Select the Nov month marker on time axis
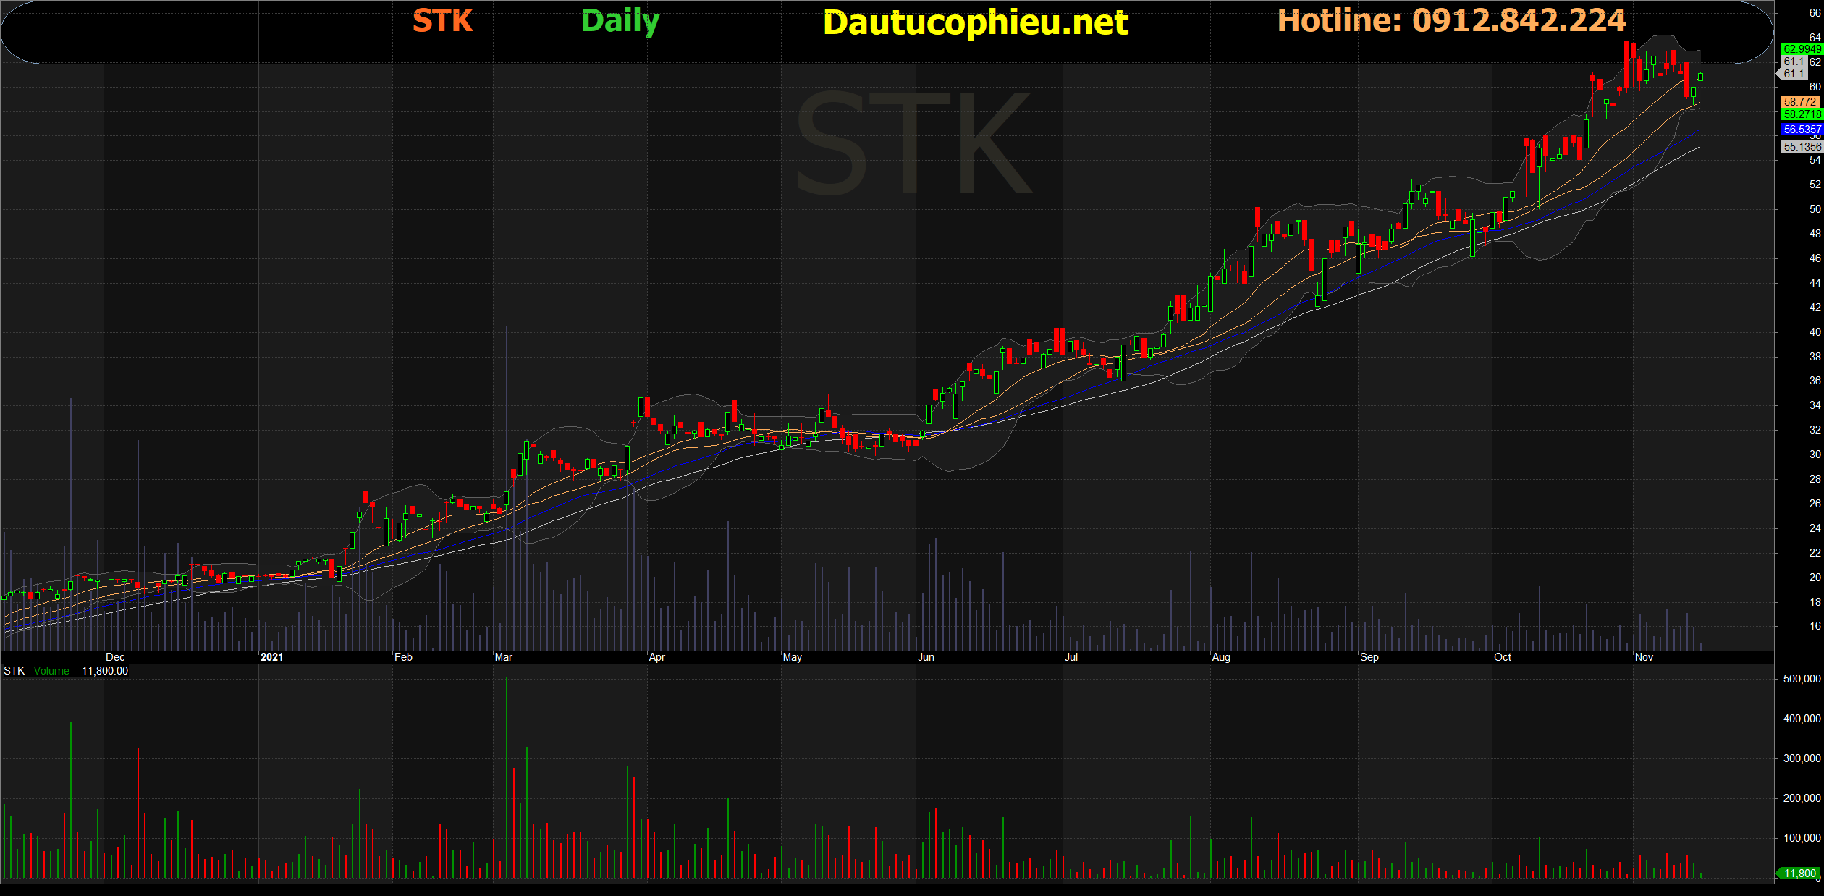 click(1644, 657)
